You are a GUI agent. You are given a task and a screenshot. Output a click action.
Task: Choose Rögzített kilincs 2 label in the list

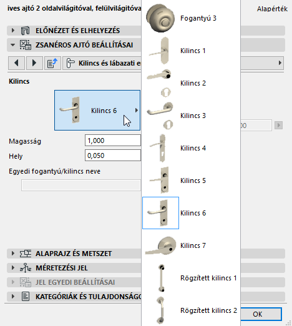208,310
